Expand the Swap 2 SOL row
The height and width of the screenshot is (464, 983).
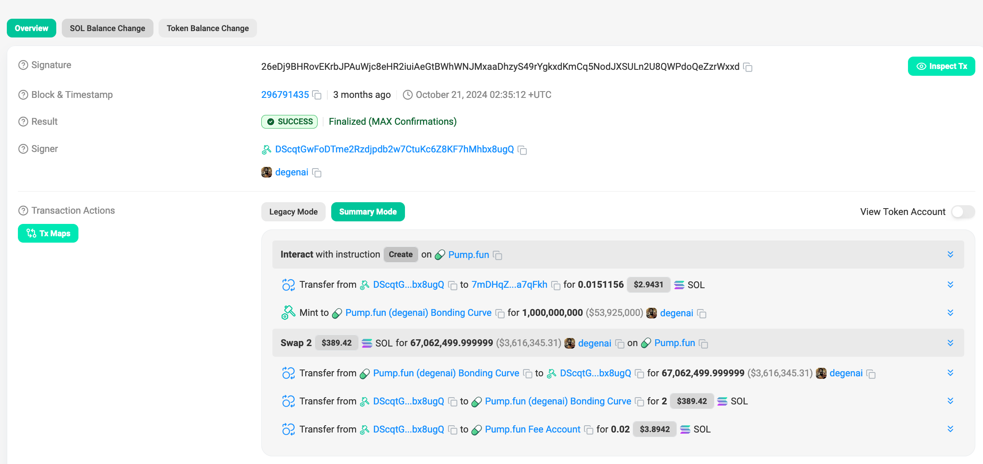(950, 343)
